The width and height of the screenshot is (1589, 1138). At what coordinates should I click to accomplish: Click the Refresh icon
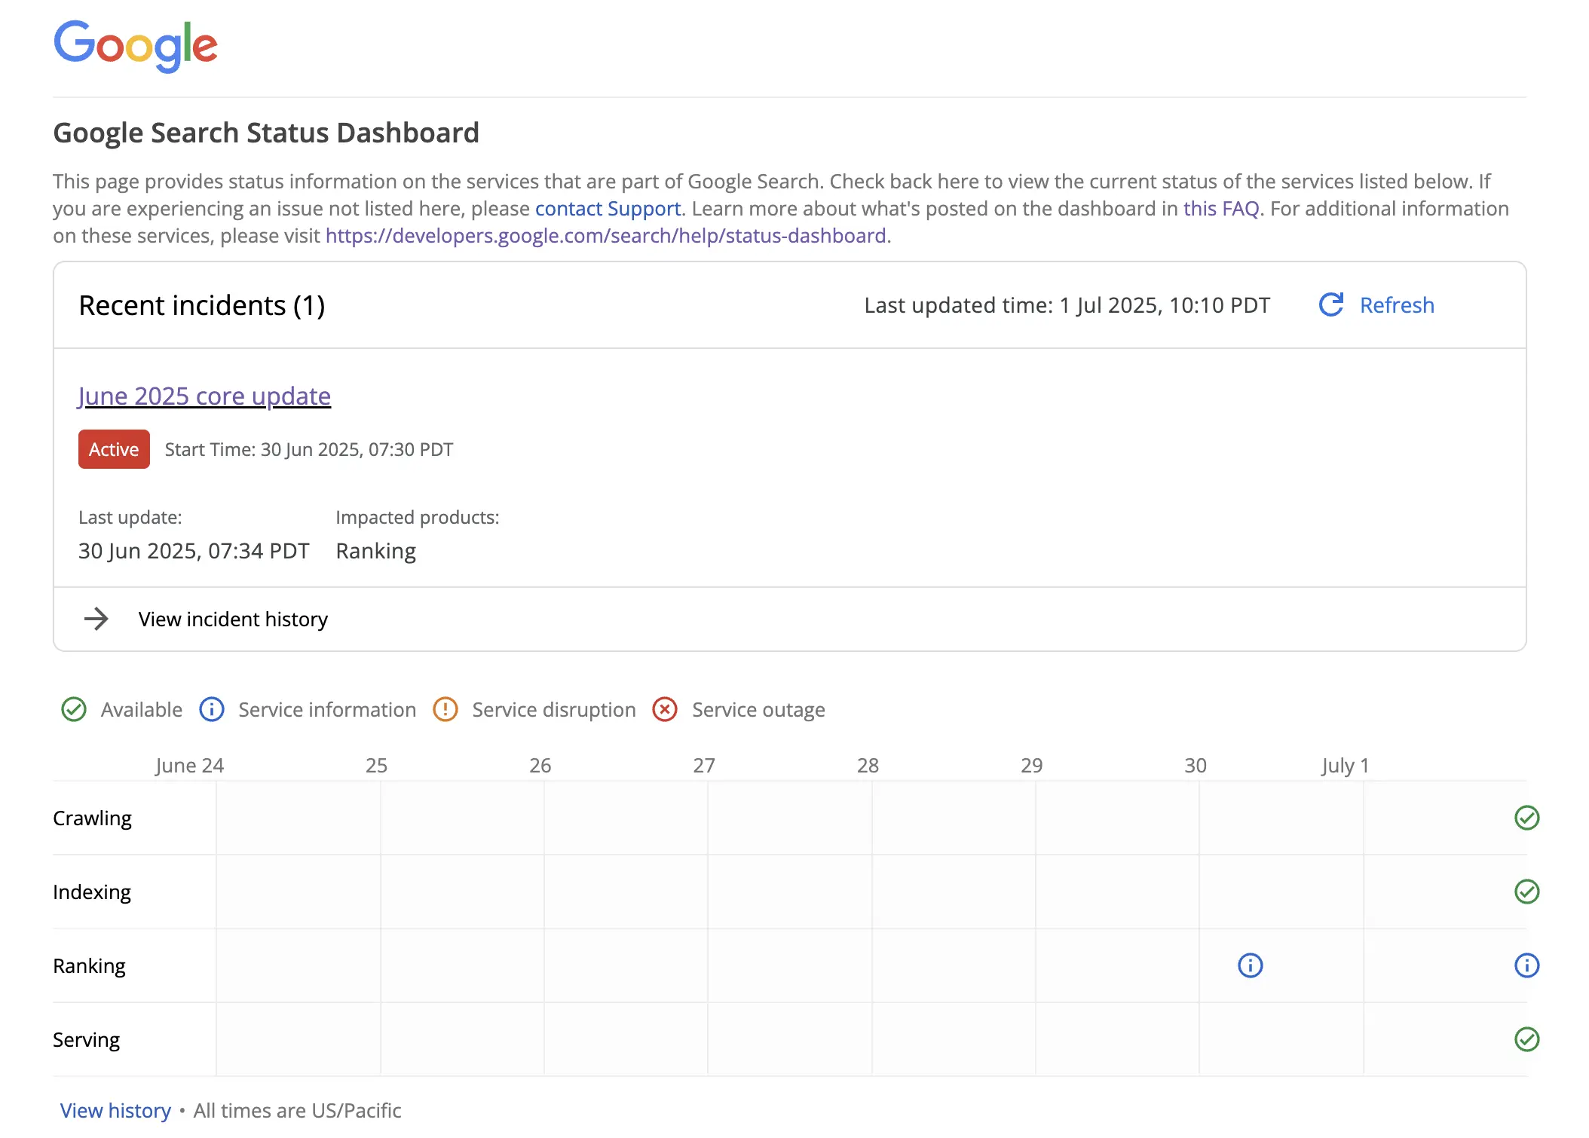click(1331, 305)
